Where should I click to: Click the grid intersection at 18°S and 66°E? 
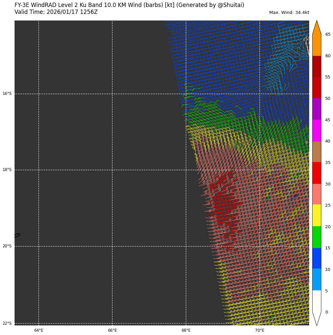tap(112, 170)
